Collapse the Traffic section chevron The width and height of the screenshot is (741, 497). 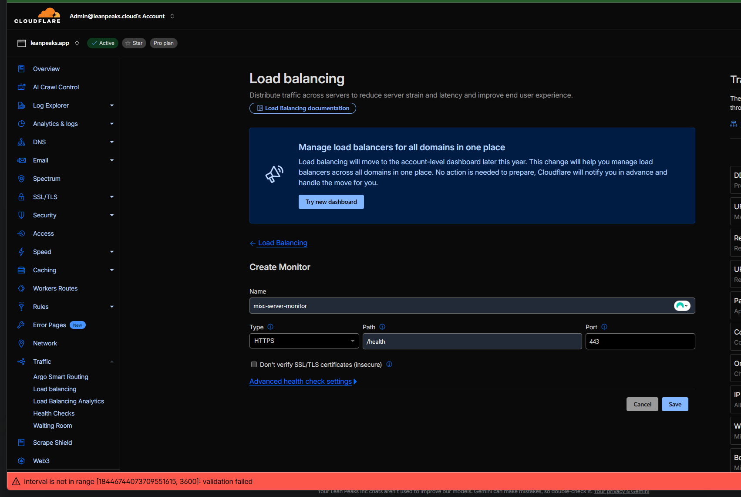(112, 362)
